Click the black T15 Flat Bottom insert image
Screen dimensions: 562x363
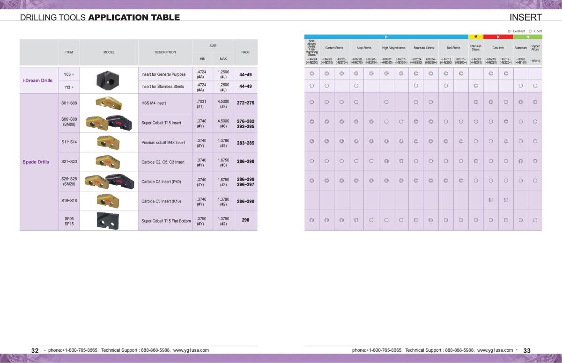point(108,220)
